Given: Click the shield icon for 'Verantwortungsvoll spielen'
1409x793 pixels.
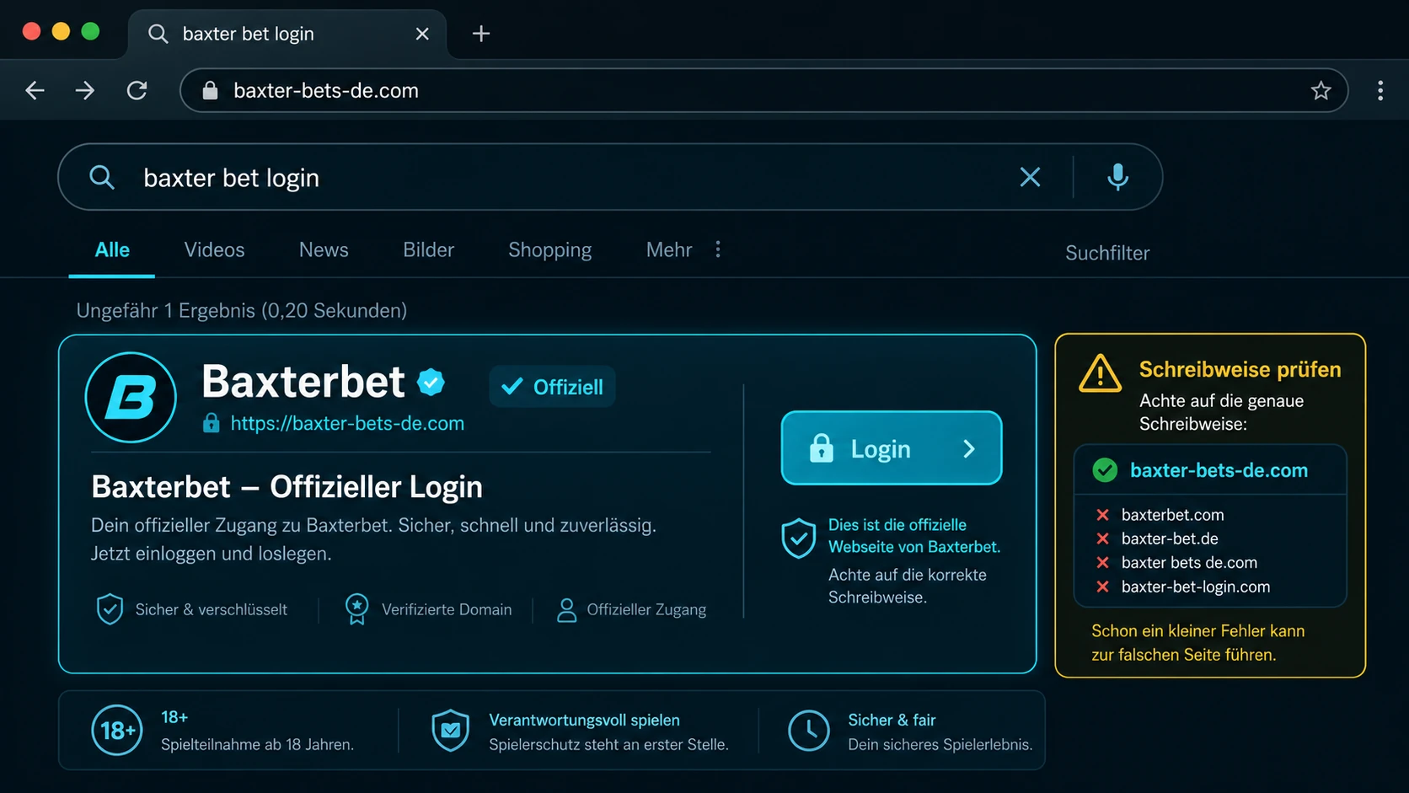Looking at the screenshot, I should [x=451, y=730].
